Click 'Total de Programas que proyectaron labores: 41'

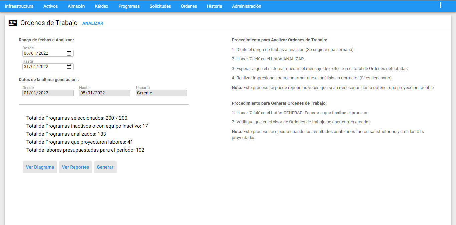pos(79,142)
